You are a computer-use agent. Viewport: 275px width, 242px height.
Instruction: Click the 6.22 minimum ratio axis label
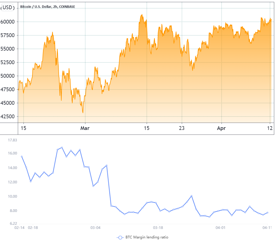(13, 223)
